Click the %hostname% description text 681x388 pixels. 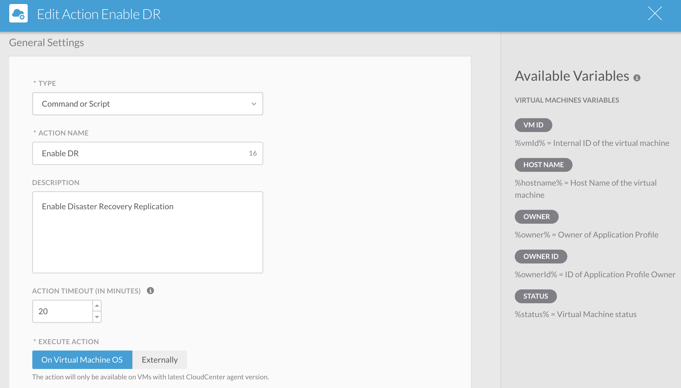click(585, 189)
